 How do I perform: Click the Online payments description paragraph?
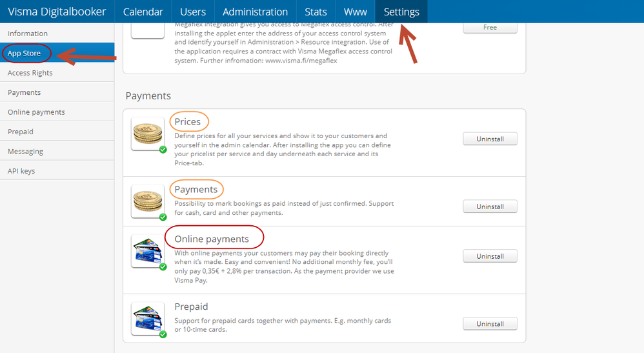click(x=284, y=267)
